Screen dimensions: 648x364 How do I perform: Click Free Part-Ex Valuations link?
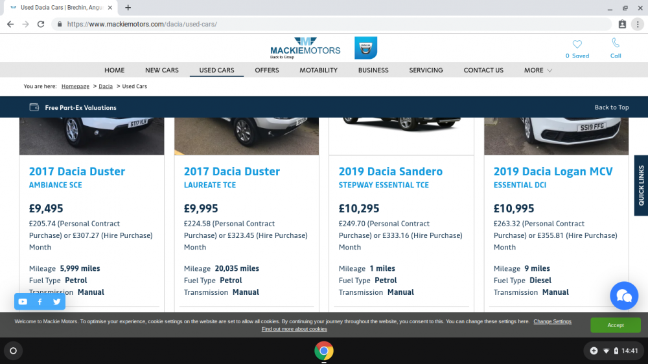point(80,107)
